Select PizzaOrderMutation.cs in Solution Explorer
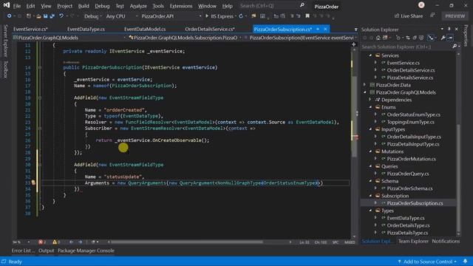This screenshot has width=473, height=266. 411,159
